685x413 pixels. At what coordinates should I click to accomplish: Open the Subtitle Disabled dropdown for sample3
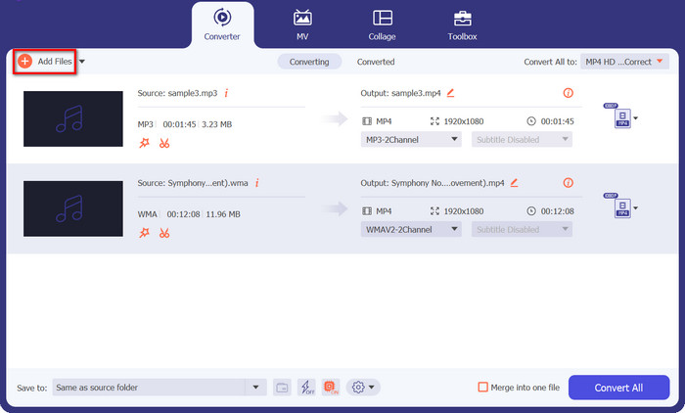pos(522,139)
